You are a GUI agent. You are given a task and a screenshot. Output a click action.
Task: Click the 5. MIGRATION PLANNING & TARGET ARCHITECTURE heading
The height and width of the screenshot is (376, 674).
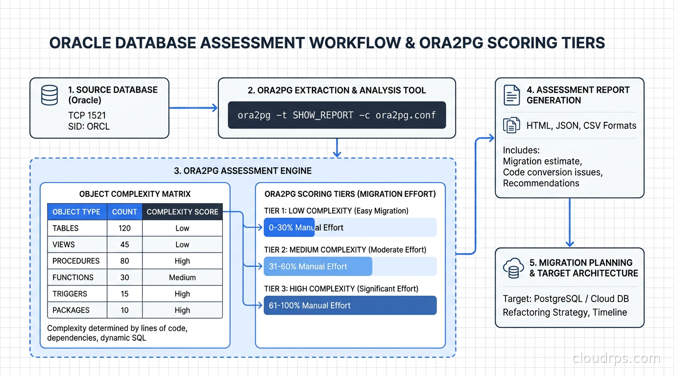click(583, 268)
